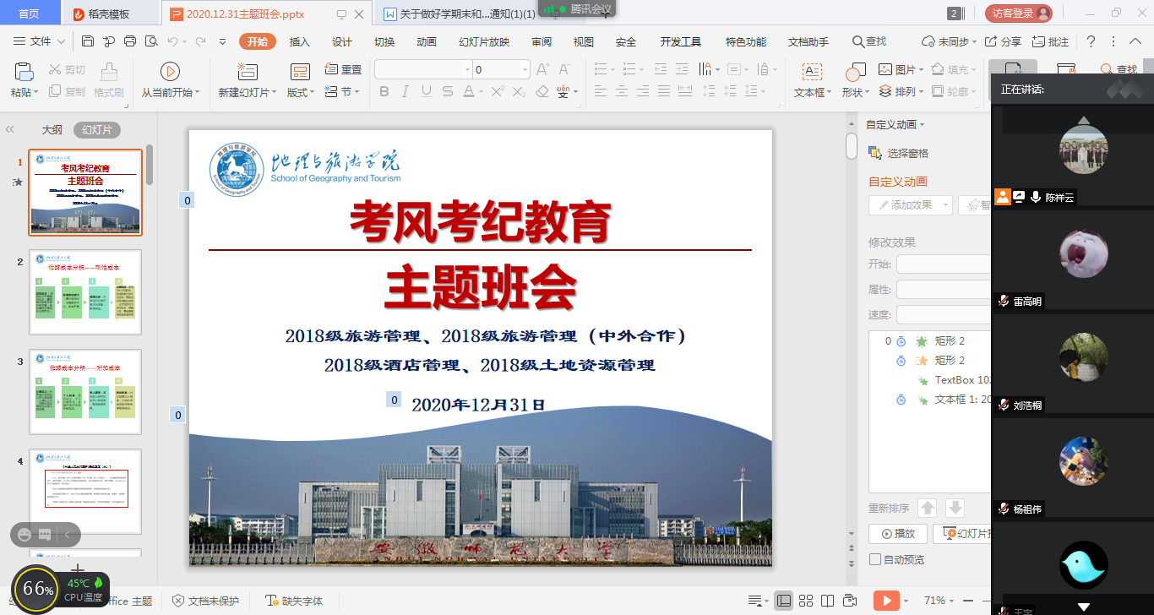Open the Animation (动画) ribbon tab
This screenshot has width=1154, height=615.
[x=427, y=42]
